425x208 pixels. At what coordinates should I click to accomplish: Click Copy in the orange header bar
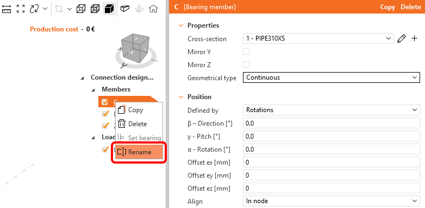click(387, 7)
